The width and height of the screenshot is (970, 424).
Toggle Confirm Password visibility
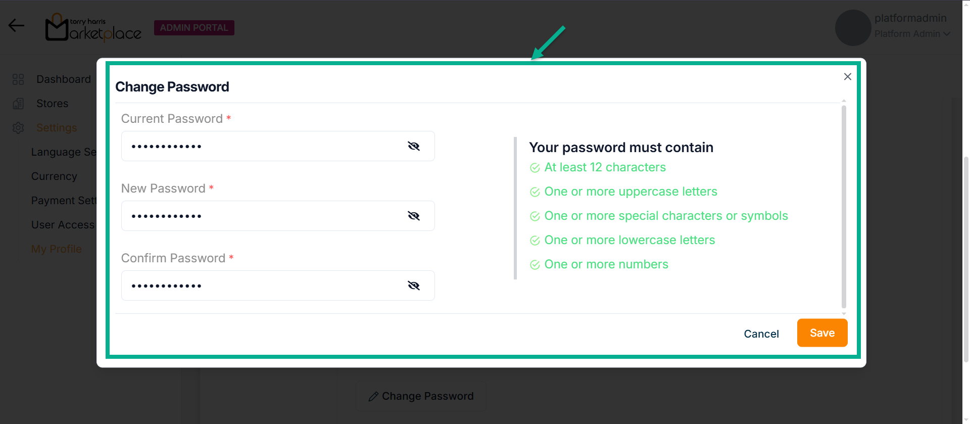click(x=414, y=286)
